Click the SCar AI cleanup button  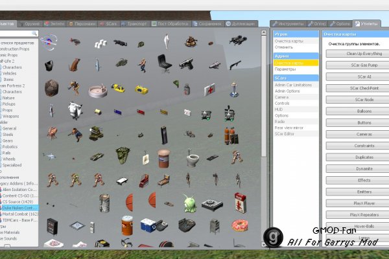(x=357, y=76)
